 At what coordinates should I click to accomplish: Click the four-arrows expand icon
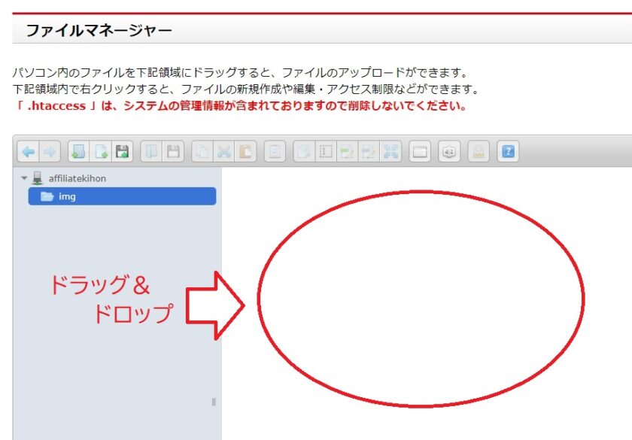pos(390,151)
